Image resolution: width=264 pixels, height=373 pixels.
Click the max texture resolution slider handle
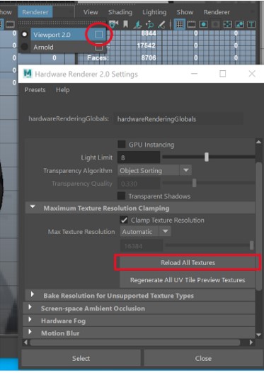[251, 245]
